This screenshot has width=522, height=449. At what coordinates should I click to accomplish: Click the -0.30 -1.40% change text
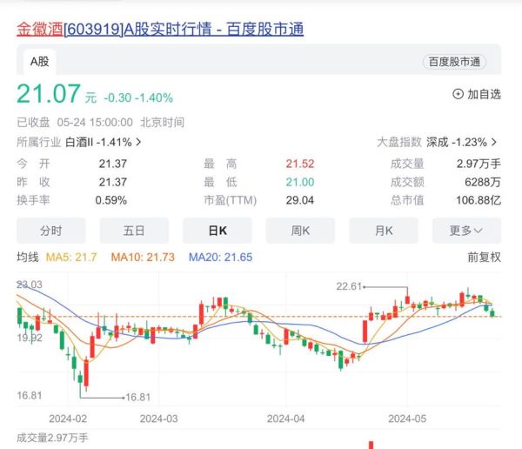pyautogui.click(x=138, y=98)
